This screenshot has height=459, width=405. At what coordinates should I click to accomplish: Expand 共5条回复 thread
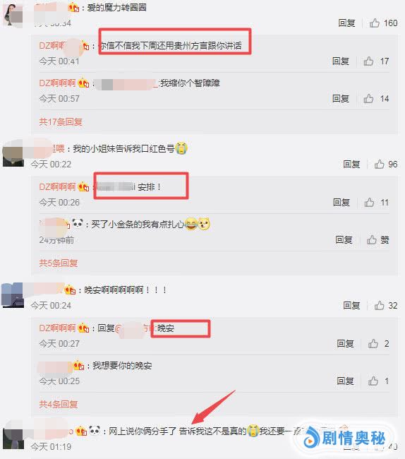point(59,263)
